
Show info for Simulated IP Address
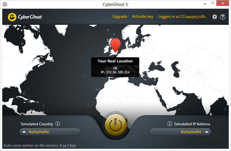170,124
